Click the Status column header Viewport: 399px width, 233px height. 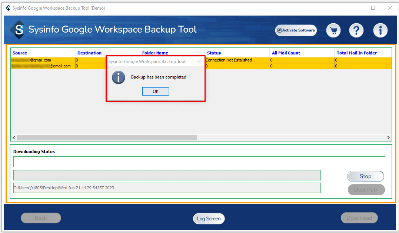pos(214,53)
